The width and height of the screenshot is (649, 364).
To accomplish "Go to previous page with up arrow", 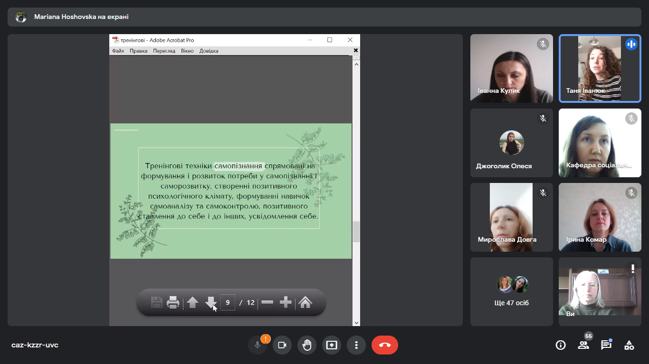I will 192,302.
